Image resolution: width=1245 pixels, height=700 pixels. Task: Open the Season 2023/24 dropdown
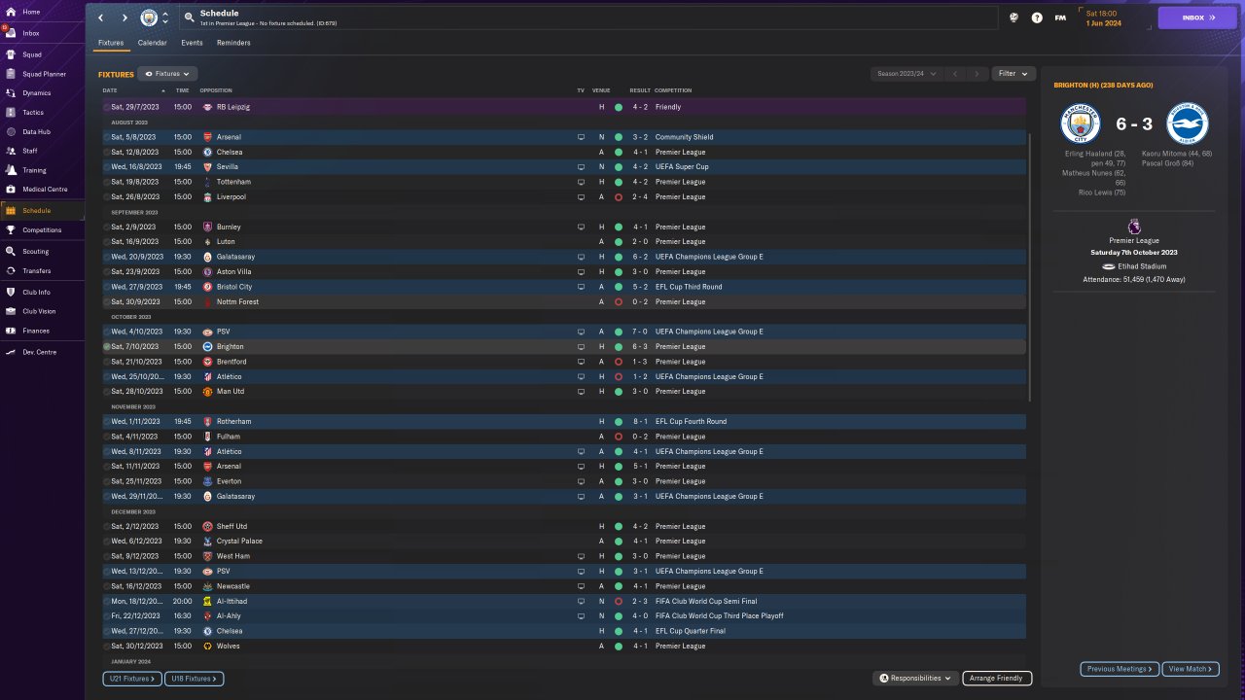(x=907, y=74)
